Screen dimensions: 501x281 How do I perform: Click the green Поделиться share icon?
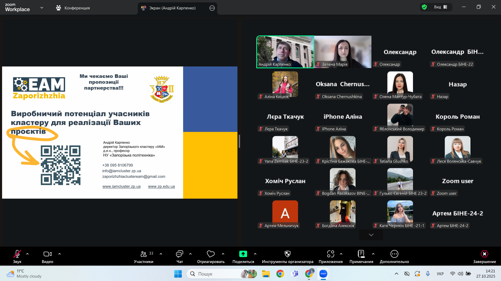(x=243, y=254)
